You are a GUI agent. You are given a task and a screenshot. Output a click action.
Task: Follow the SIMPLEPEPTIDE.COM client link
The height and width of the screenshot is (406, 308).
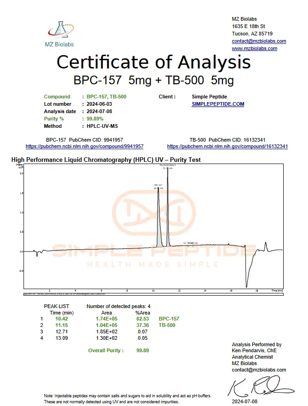point(218,104)
